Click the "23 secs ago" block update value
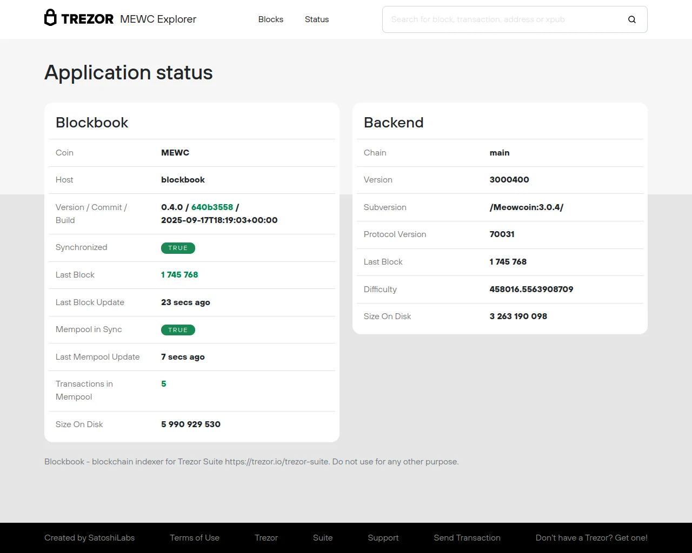The height and width of the screenshot is (553, 692). pyautogui.click(x=185, y=302)
